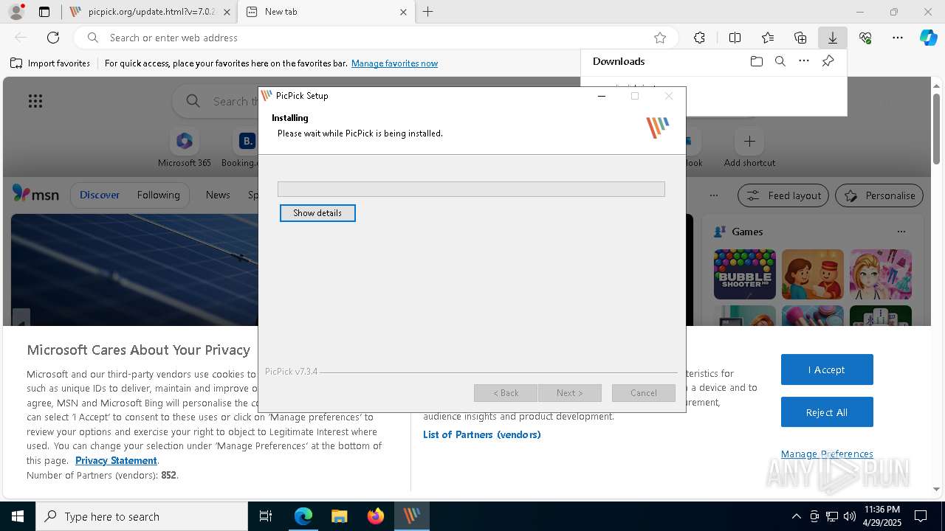Open the tab actions menu icon
Viewport: 945px width, 531px height.
point(44,12)
